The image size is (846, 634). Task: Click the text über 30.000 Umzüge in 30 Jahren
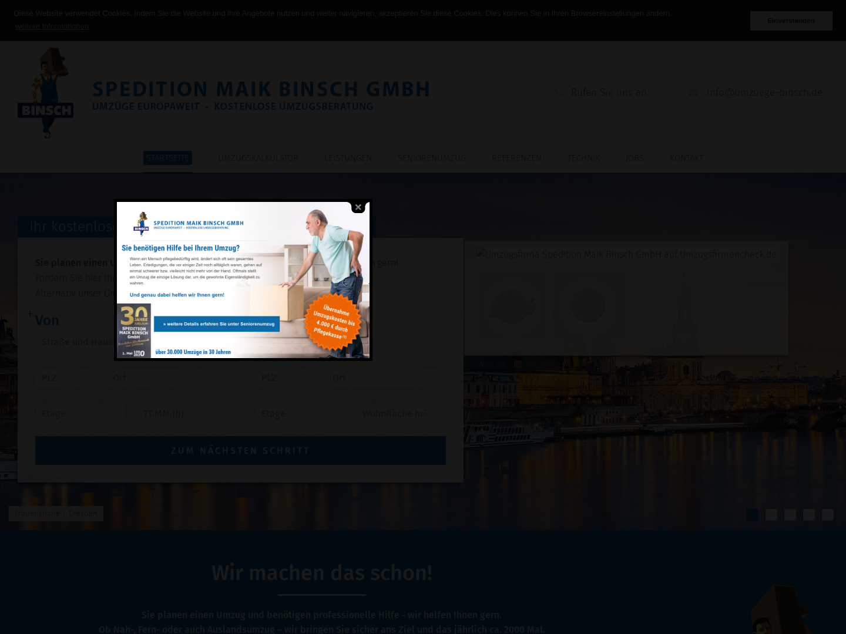[193, 352]
